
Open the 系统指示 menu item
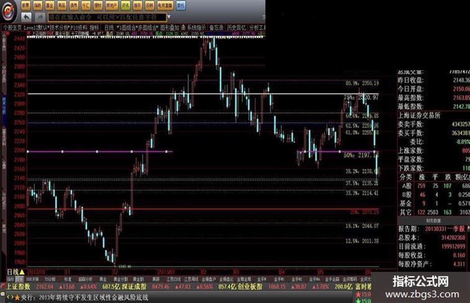(x=196, y=27)
